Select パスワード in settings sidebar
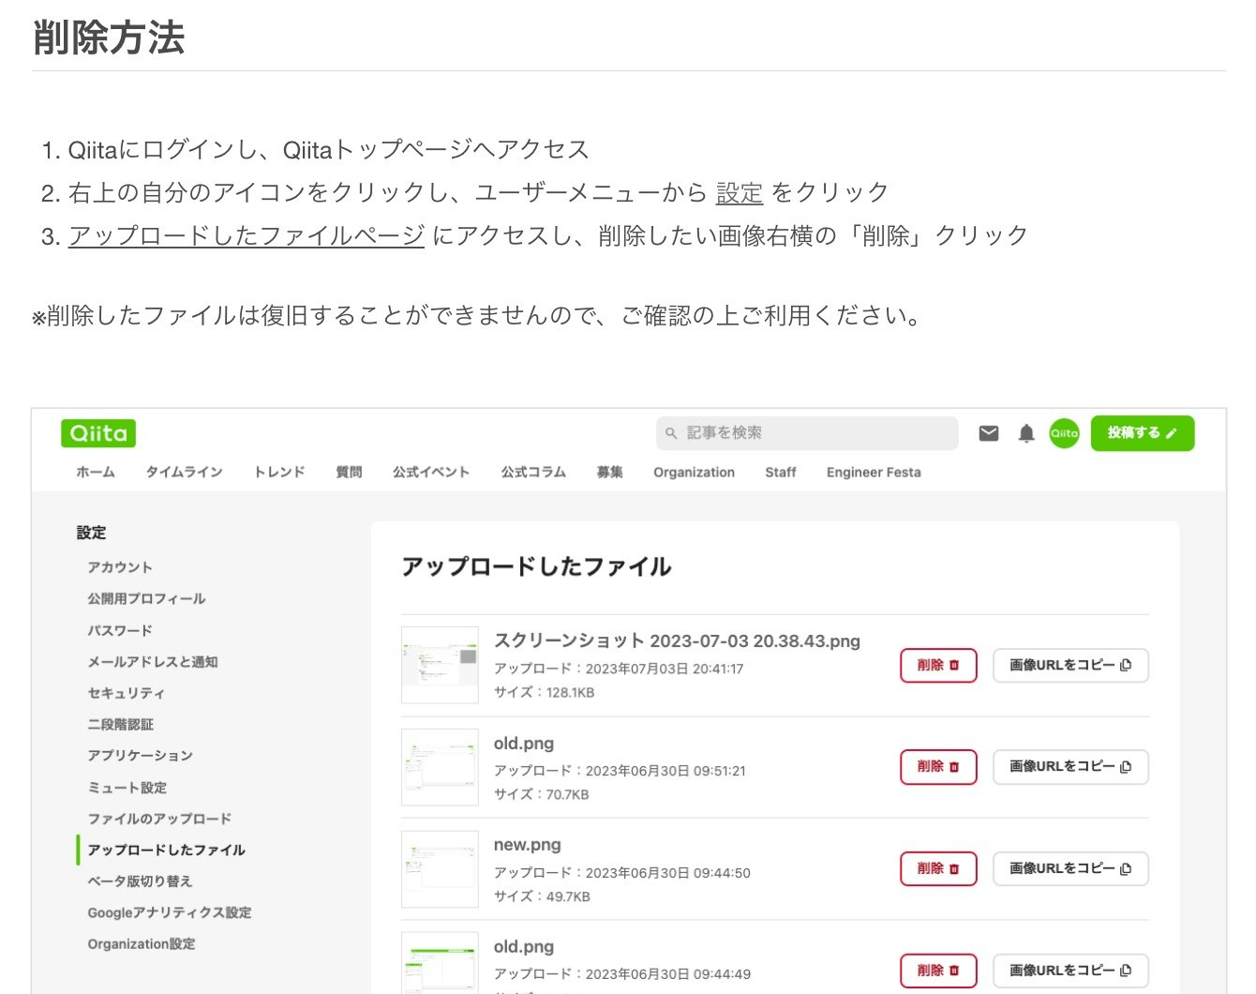The image size is (1256, 994). (120, 630)
